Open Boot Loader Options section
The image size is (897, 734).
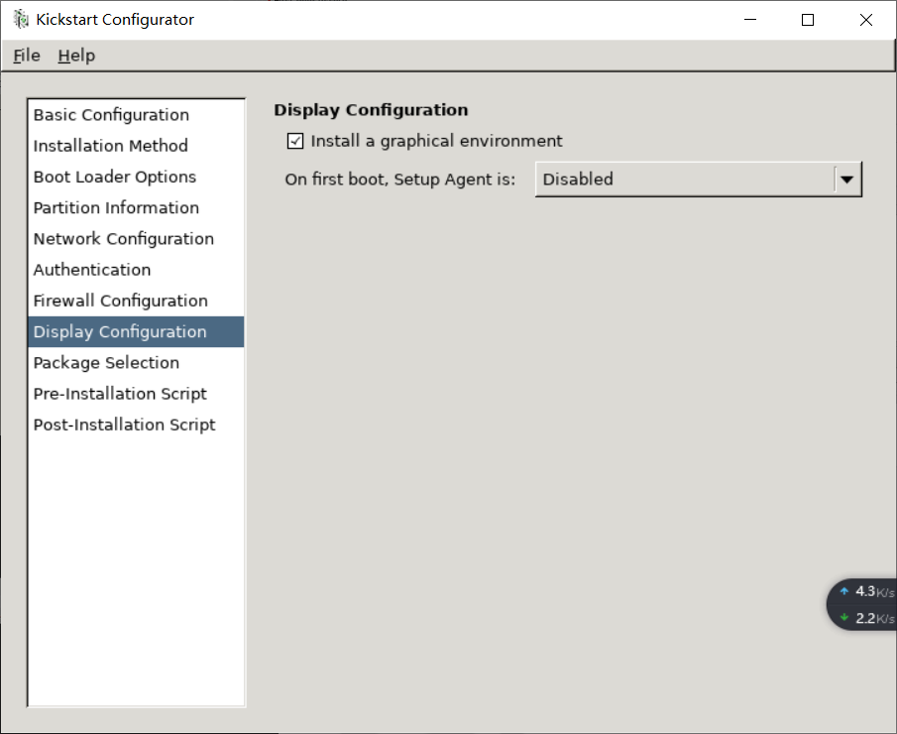coord(136,177)
